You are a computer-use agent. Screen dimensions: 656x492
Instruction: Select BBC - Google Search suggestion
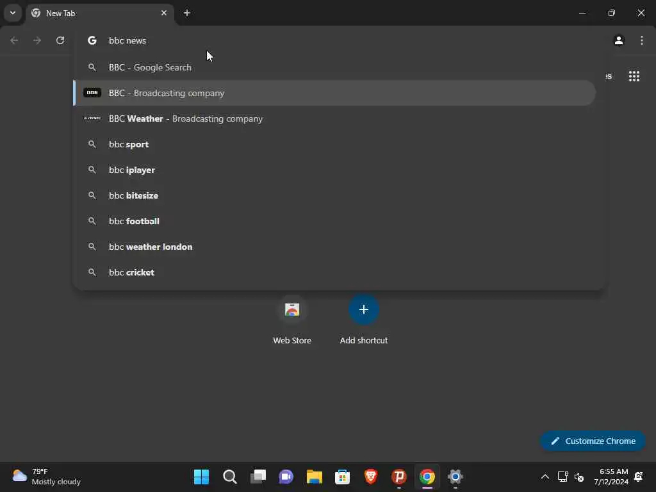pyautogui.click(x=334, y=67)
